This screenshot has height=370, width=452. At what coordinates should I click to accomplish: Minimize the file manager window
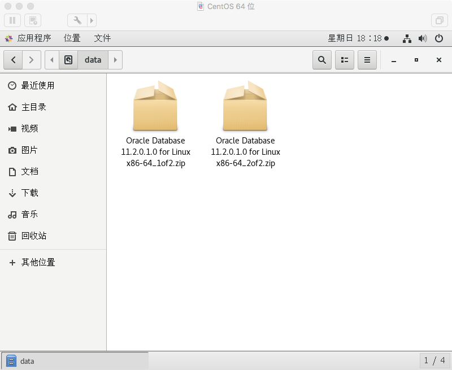[x=394, y=60]
